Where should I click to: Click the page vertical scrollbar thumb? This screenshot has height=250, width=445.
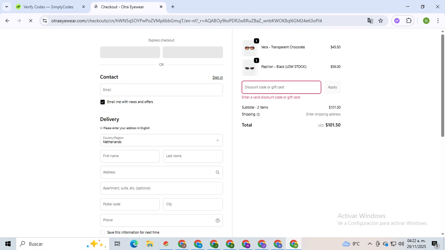(442, 85)
